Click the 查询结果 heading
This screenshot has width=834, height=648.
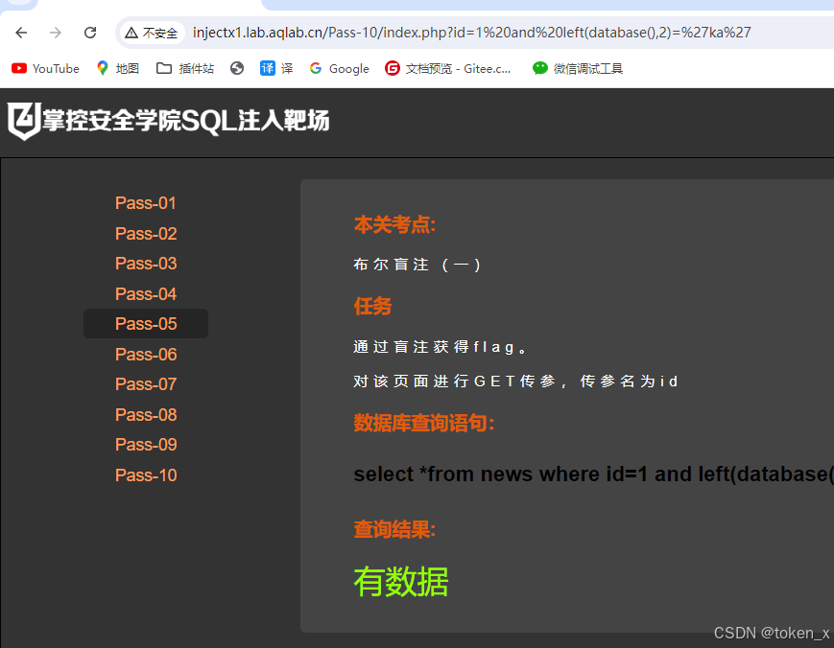click(x=394, y=529)
